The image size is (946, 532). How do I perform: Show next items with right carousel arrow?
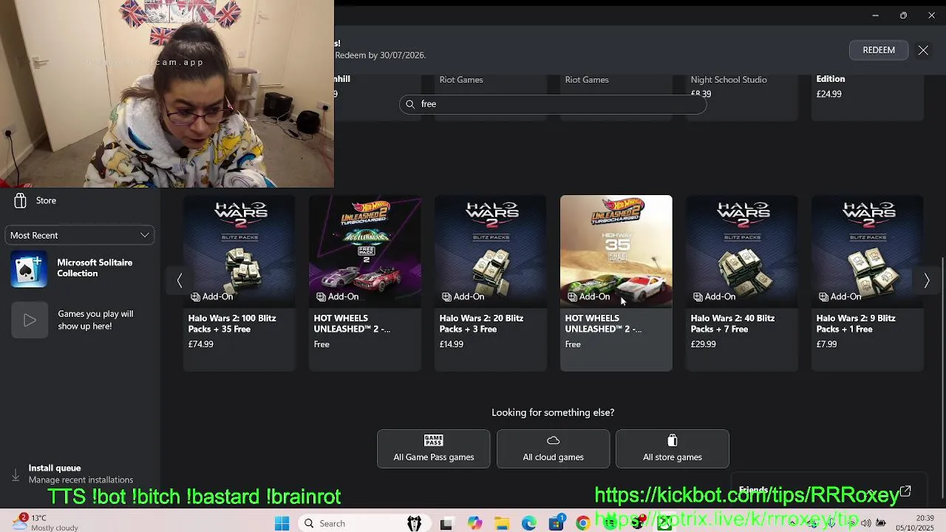[926, 280]
